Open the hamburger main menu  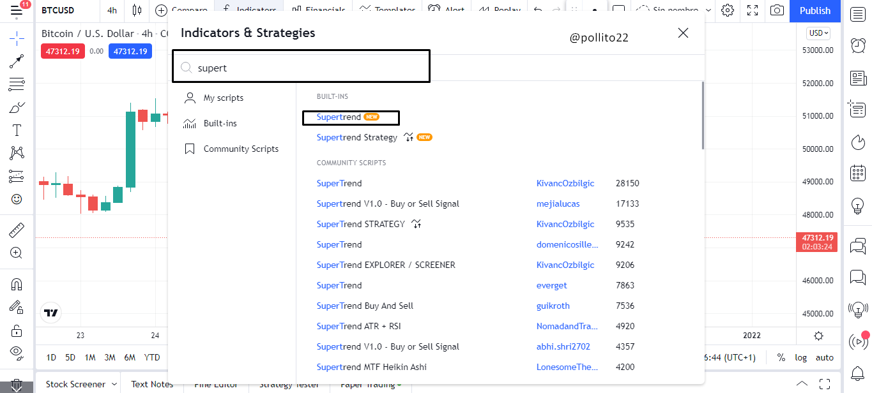(x=17, y=10)
